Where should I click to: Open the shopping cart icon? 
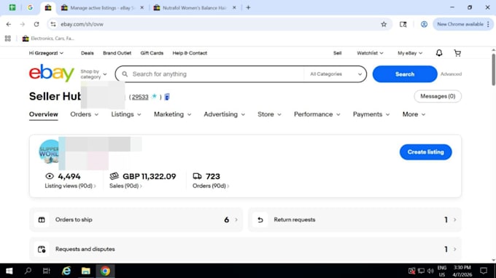click(457, 53)
